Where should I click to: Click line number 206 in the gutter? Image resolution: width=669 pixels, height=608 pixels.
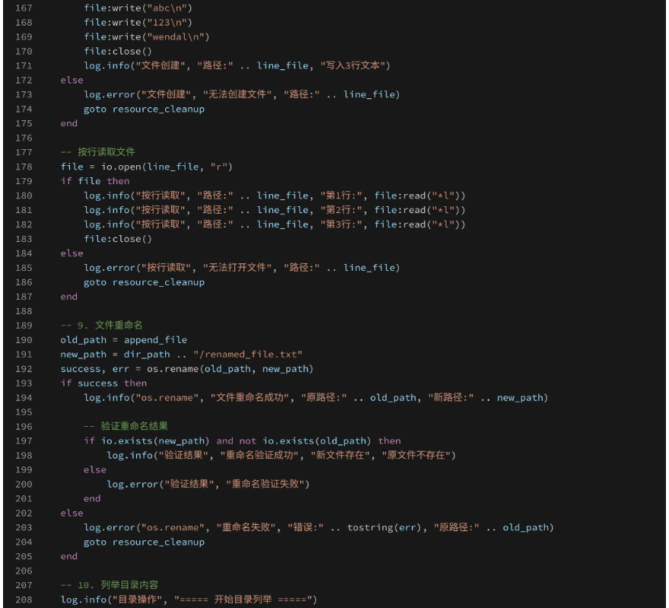click(24, 571)
